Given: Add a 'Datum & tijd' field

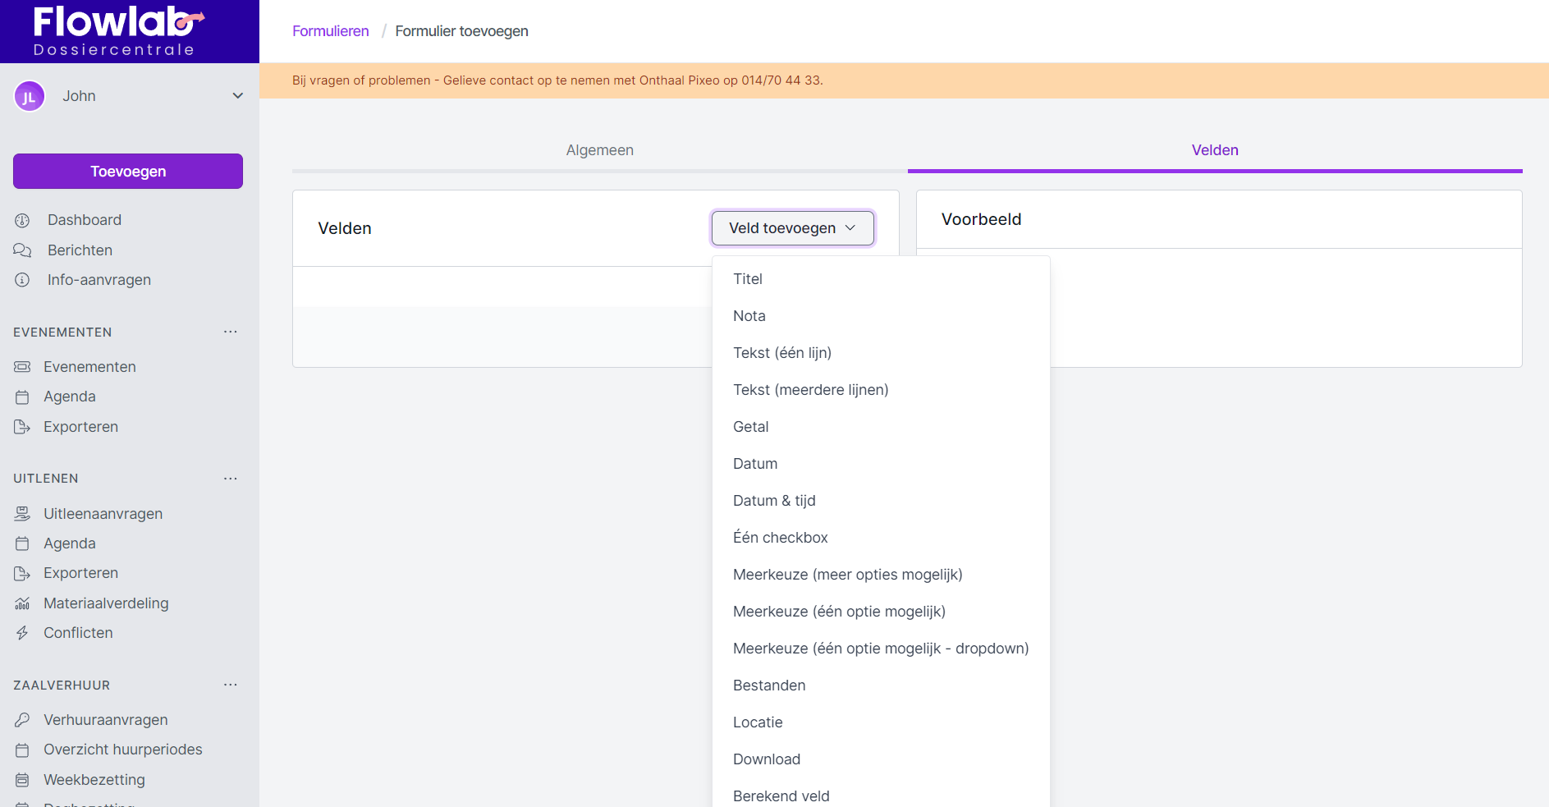Looking at the screenshot, I should point(774,501).
